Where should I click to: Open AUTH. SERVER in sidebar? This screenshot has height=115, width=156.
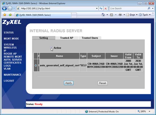pyautogui.click(x=13, y=60)
